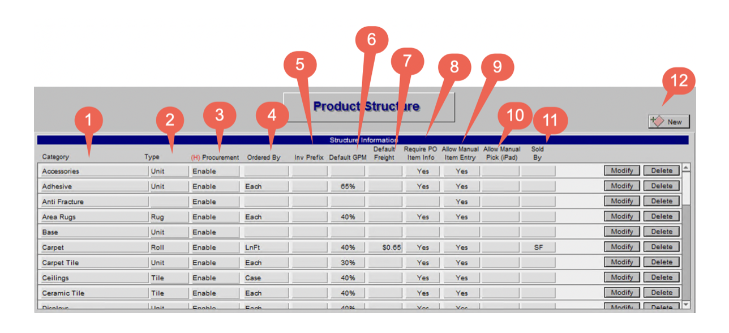
Task: Select the Accessories category field
Action: [93, 171]
